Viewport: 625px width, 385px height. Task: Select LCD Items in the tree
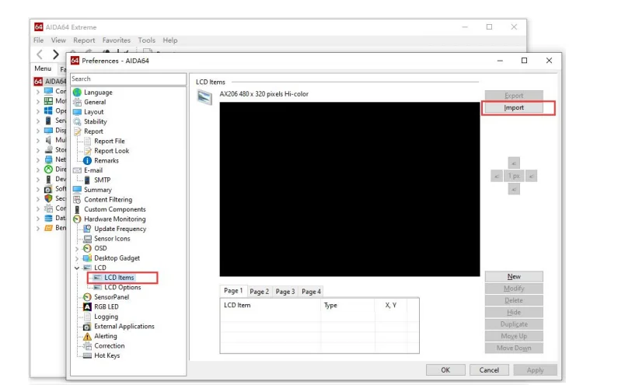tap(119, 278)
